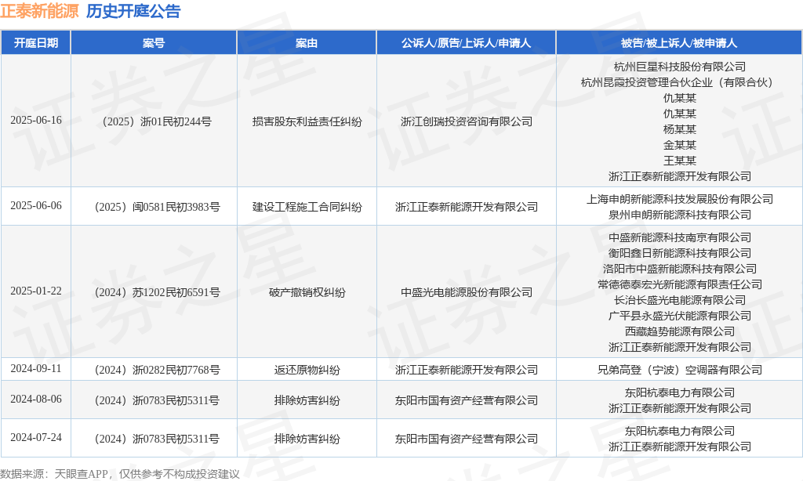Select the 公诉人/原告/上诉人/申请人 column header
803x481 pixels.
click(x=466, y=43)
